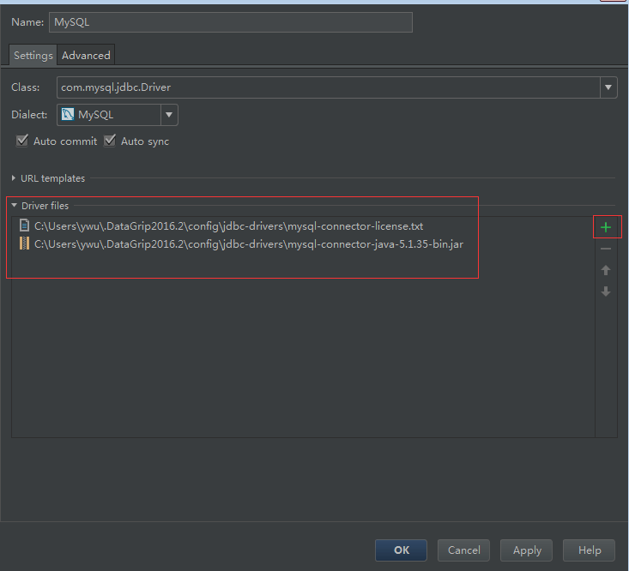Toggle the Auto commit checkbox
Viewport: 629px width, 571px height.
[22, 141]
